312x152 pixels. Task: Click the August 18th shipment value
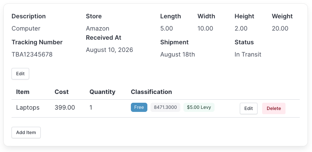pyautogui.click(x=177, y=55)
